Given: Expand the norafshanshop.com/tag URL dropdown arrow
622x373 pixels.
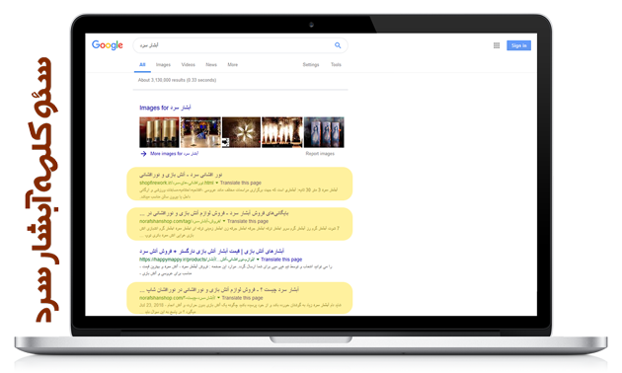Looking at the screenshot, I should coord(224,221).
